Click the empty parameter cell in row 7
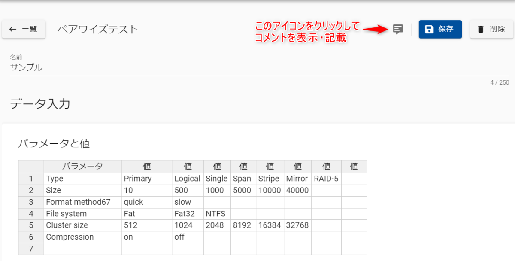This screenshot has height=261, width=515. 82,249
